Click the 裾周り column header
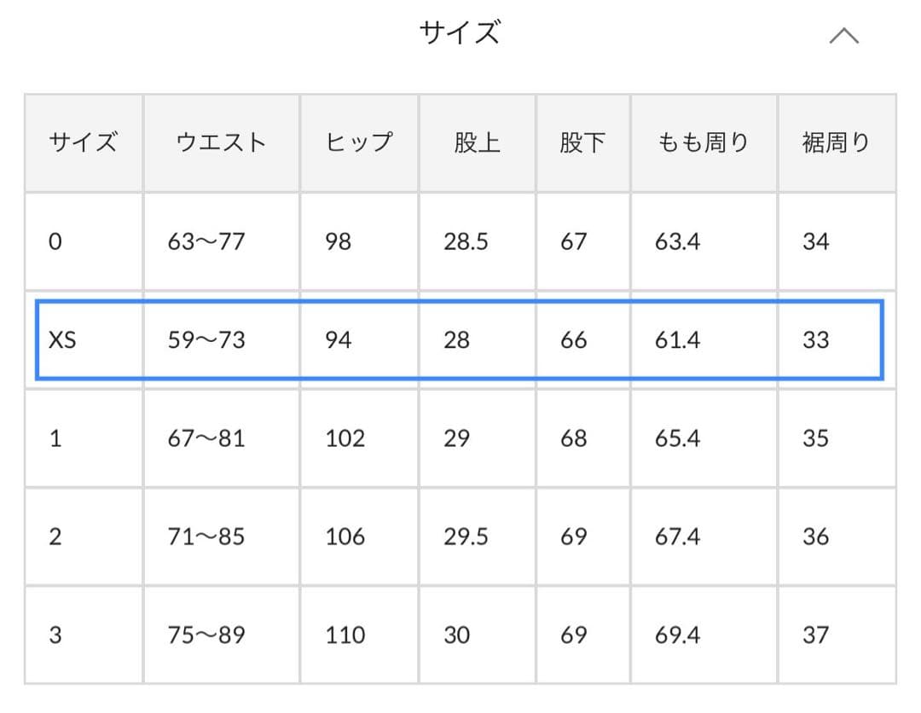This screenshot has width=921, height=713. (x=837, y=142)
